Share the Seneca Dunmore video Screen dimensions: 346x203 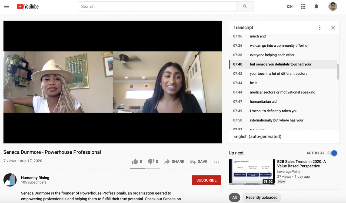174,162
